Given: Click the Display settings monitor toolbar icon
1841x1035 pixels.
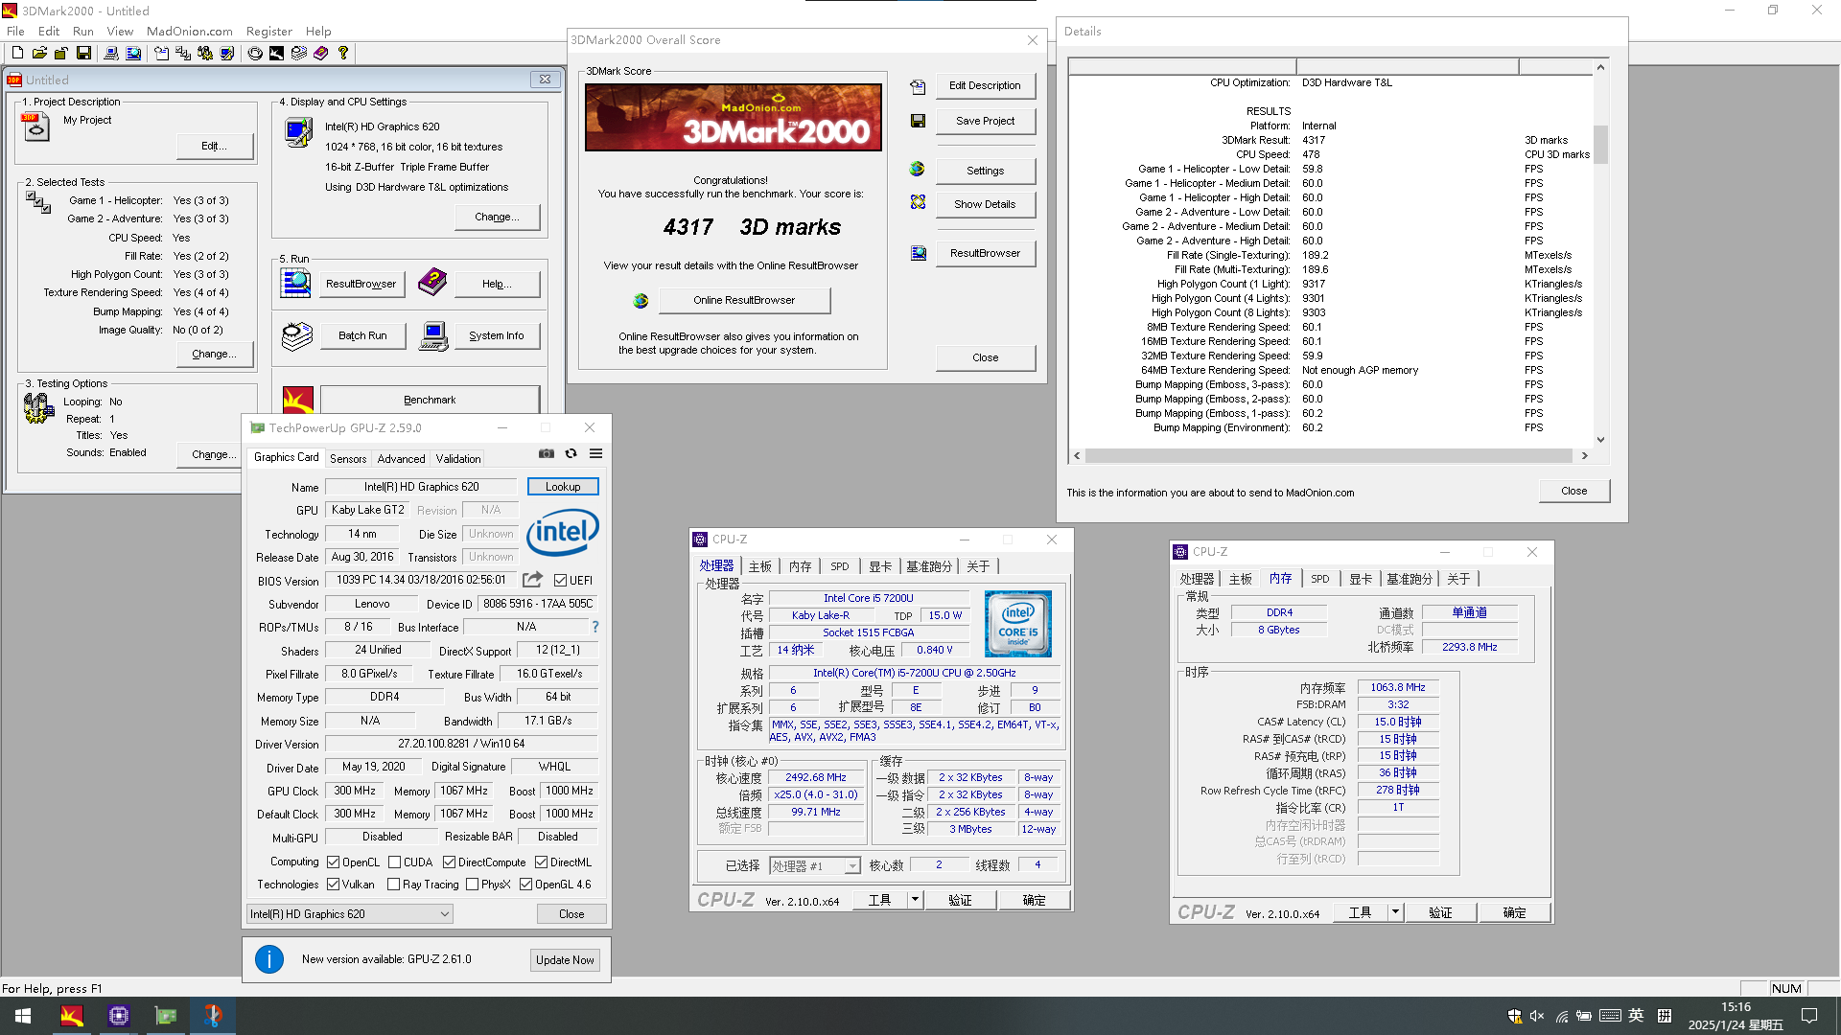Looking at the screenshot, I should point(227,54).
